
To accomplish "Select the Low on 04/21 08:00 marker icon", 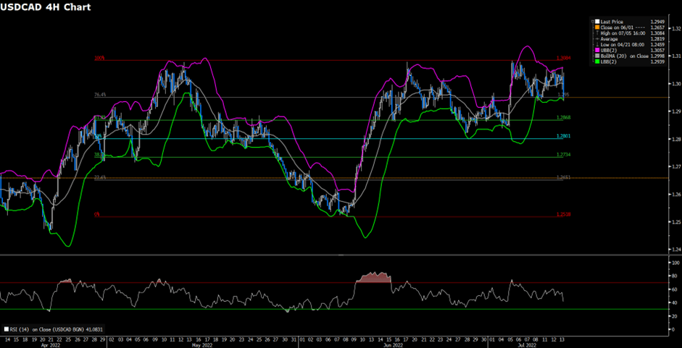I will point(596,45).
